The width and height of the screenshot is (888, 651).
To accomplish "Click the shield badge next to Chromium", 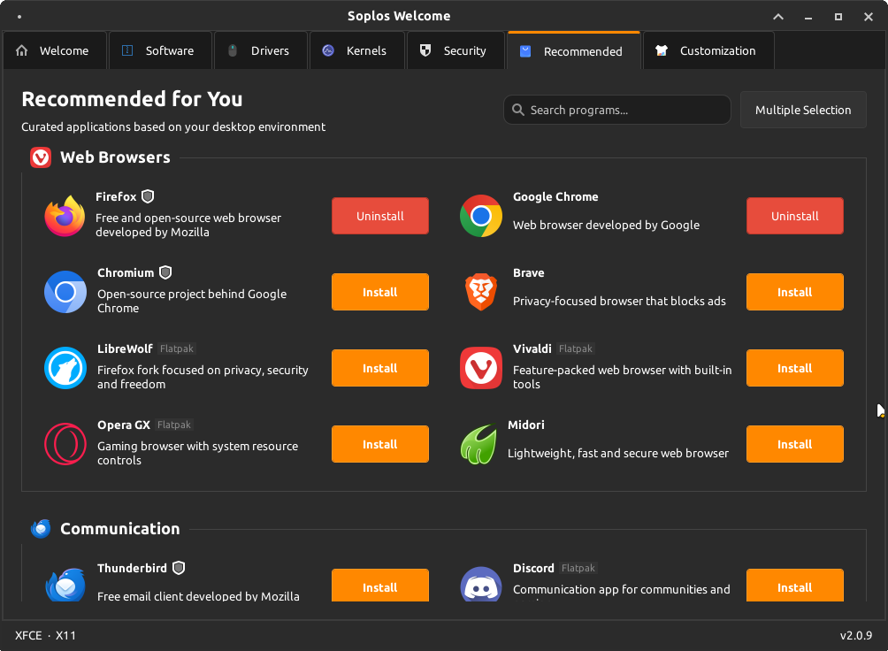I will [165, 272].
